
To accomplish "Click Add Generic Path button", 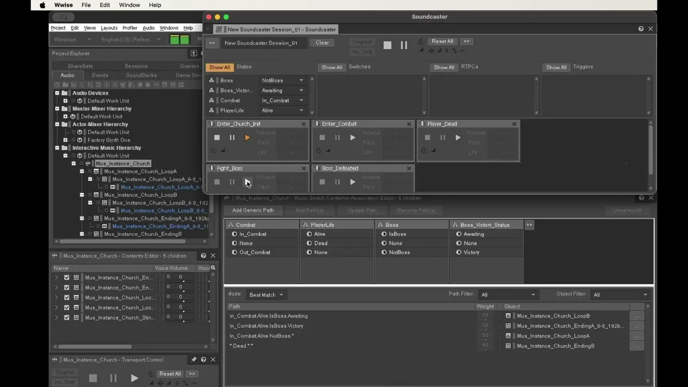I will point(253,210).
